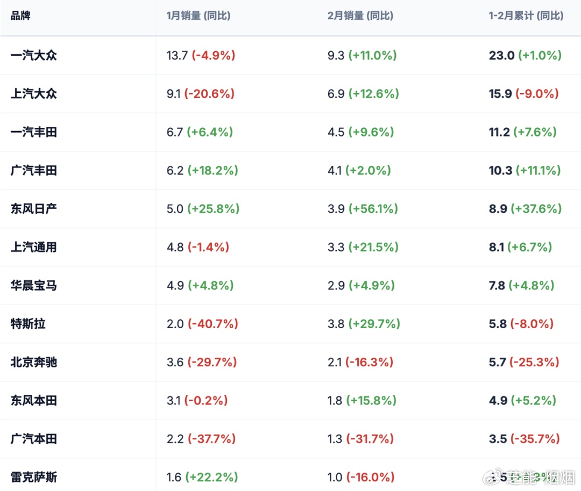Select the 一汽大众 brand row
This screenshot has width=581, height=491.
coord(33,55)
